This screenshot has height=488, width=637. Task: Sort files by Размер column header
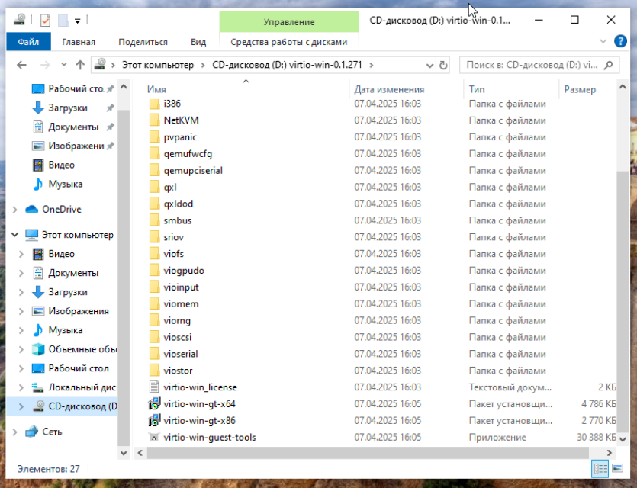(x=580, y=89)
